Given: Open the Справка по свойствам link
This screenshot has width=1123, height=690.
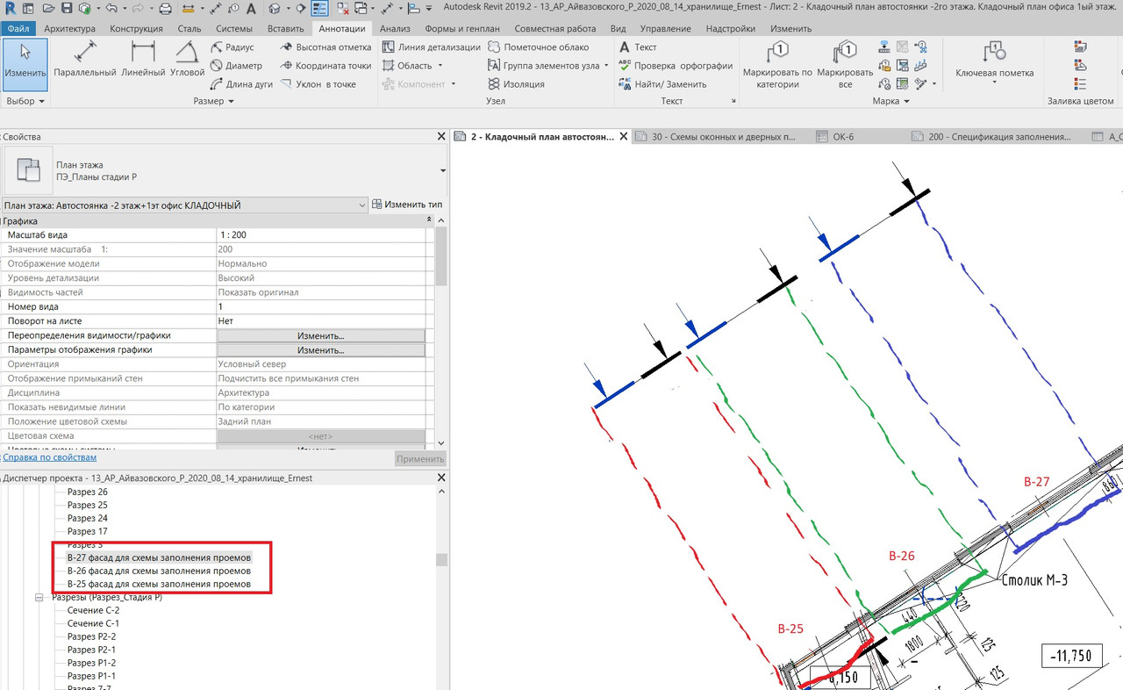Looking at the screenshot, I should (x=49, y=457).
